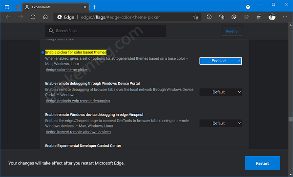Open edge://inspect remote debugging Default dropdown
The image size is (293, 177).
pyautogui.click(x=221, y=123)
